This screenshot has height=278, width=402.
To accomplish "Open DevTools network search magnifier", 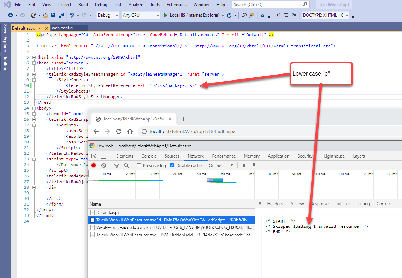I will [126, 165].
